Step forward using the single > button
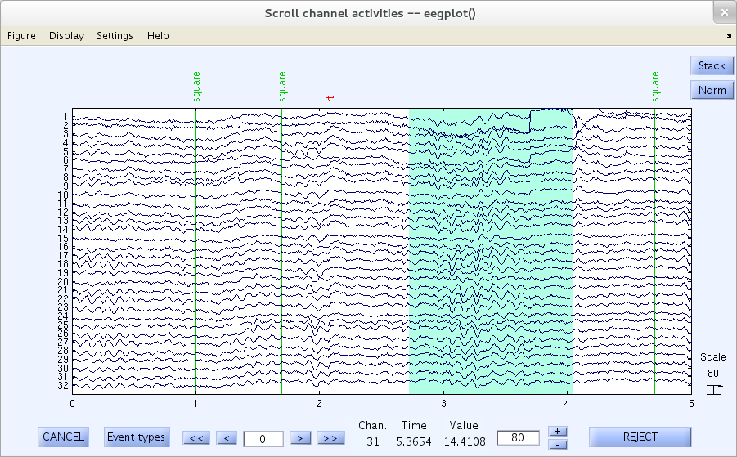 click(301, 438)
